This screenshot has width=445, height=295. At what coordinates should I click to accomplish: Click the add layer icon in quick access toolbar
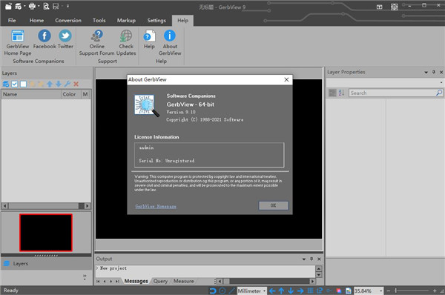click(x=18, y=6)
